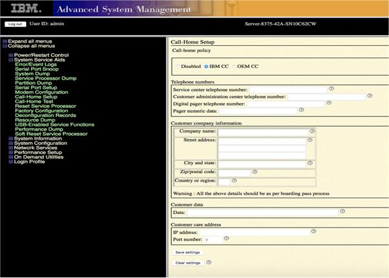Open help icon for Pager numeric data
This screenshot has height=278, width=389.
[301, 109]
